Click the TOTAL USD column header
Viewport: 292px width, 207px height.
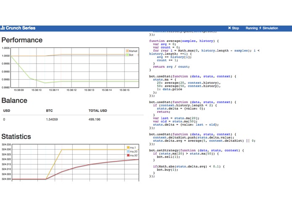pos(98,111)
